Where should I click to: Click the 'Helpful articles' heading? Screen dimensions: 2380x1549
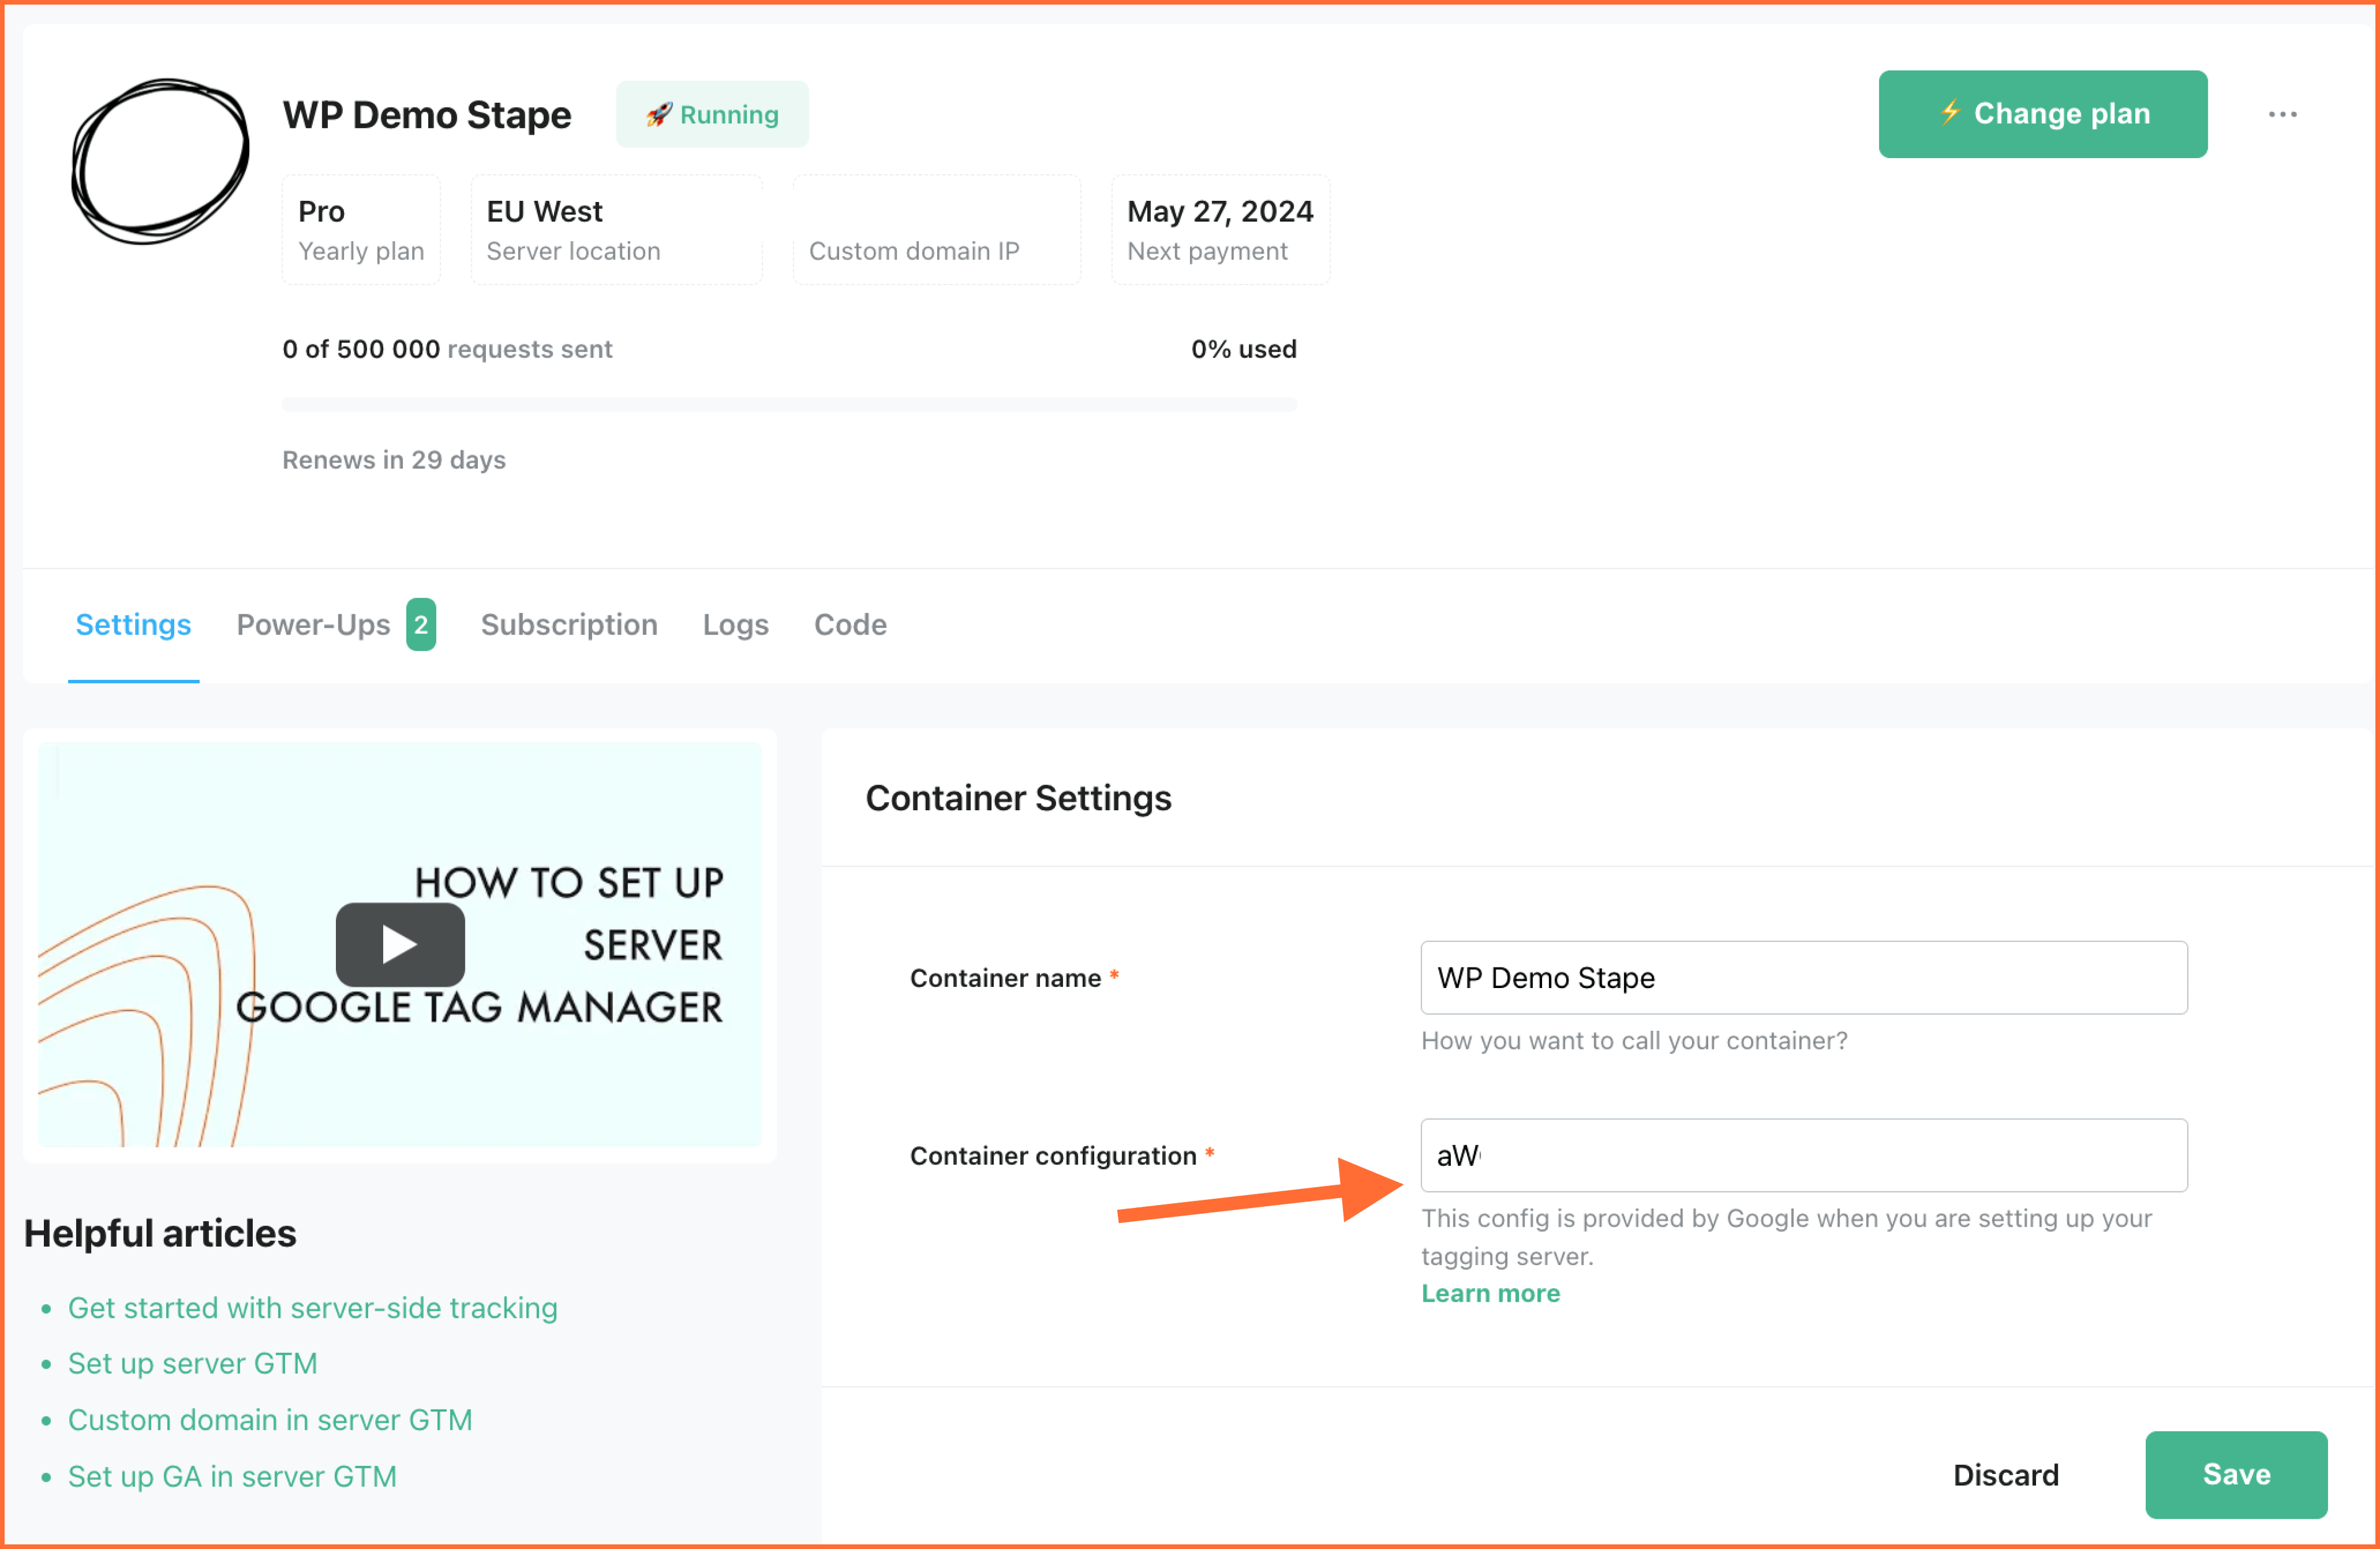click(x=160, y=1233)
